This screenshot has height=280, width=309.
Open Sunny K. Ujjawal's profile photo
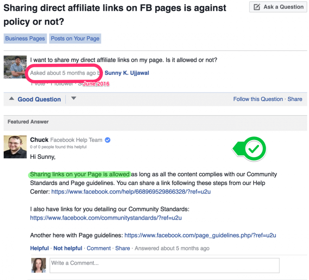[15, 67]
